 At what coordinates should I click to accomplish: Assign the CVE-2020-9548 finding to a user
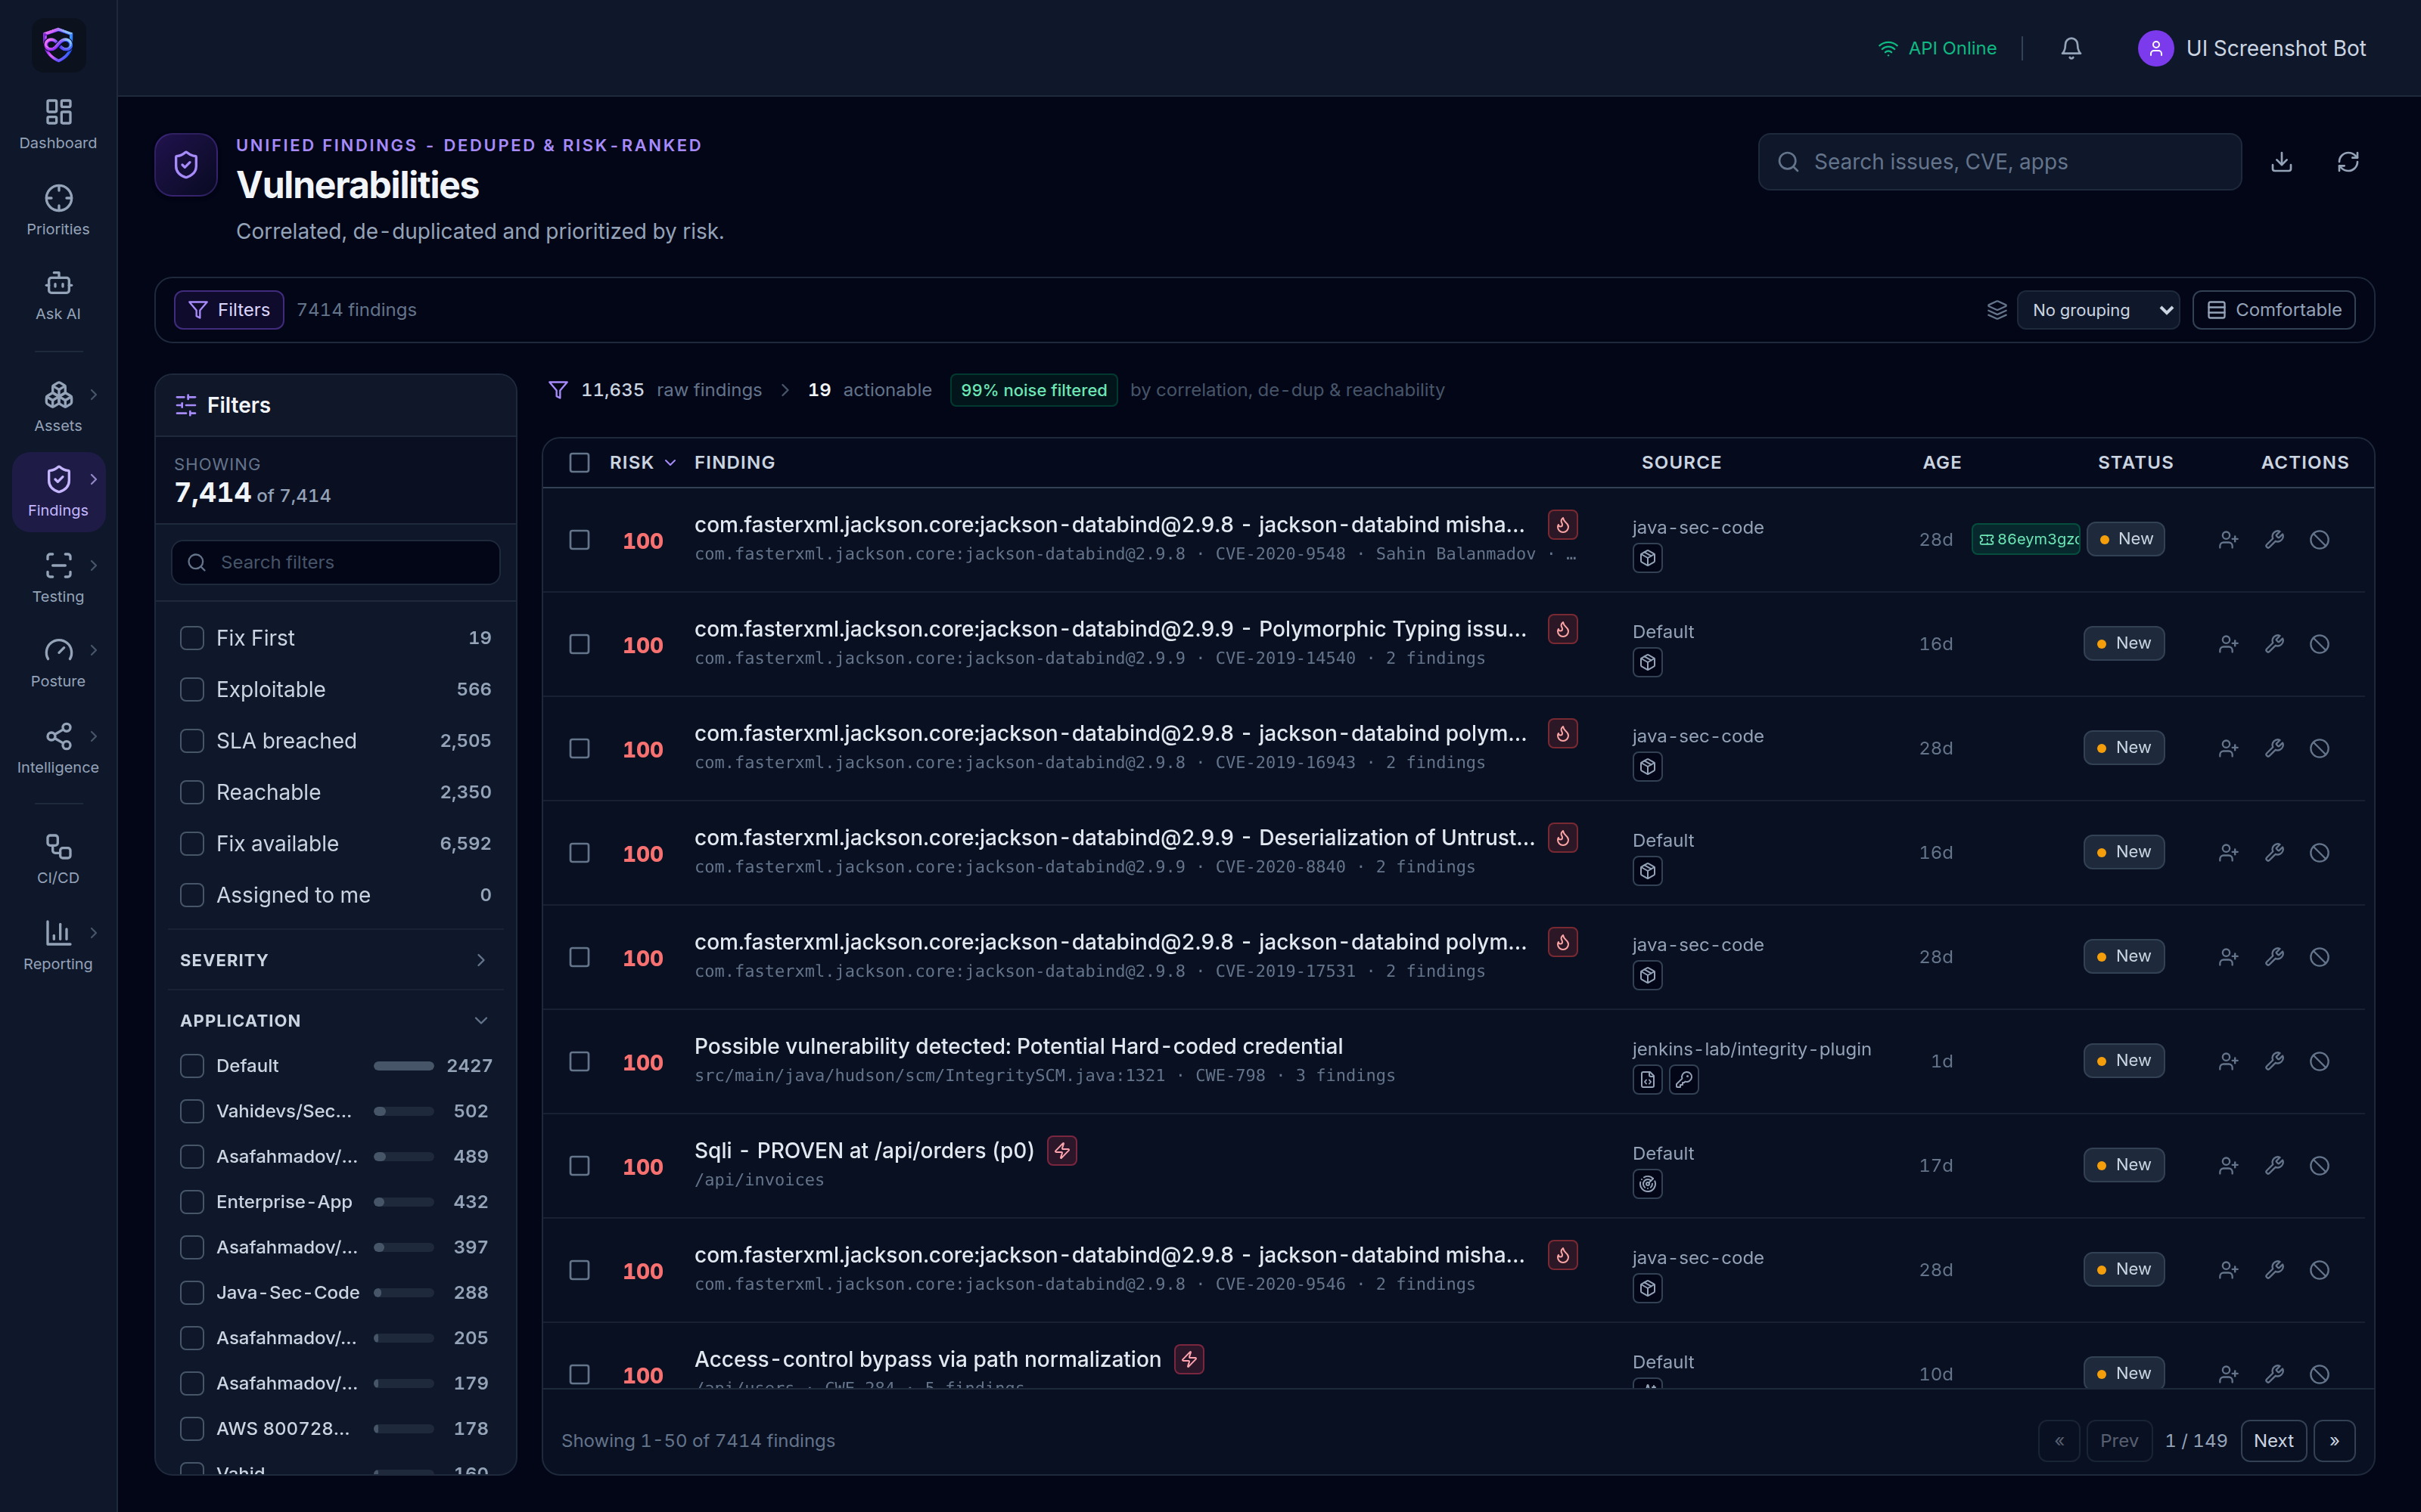(2228, 540)
